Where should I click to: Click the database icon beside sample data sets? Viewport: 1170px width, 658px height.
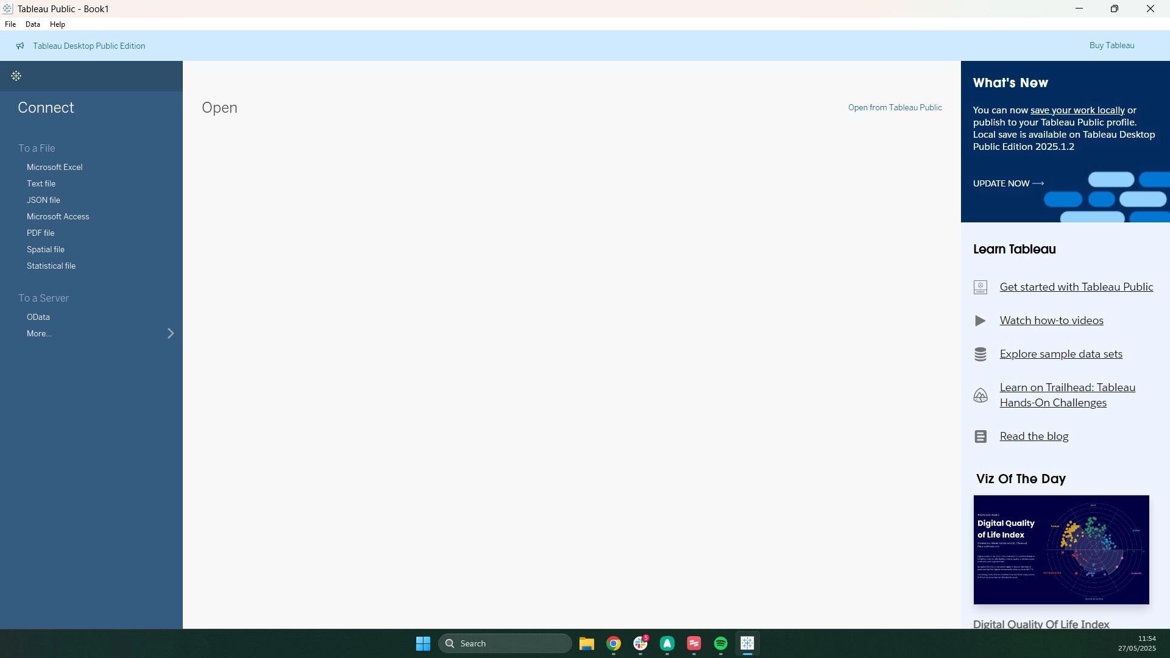[980, 354]
